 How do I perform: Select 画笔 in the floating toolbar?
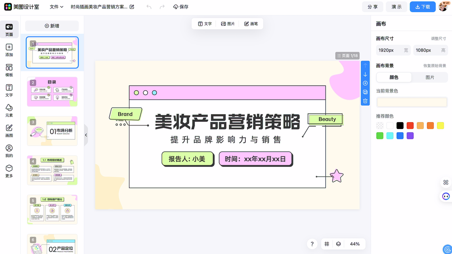tap(251, 24)
